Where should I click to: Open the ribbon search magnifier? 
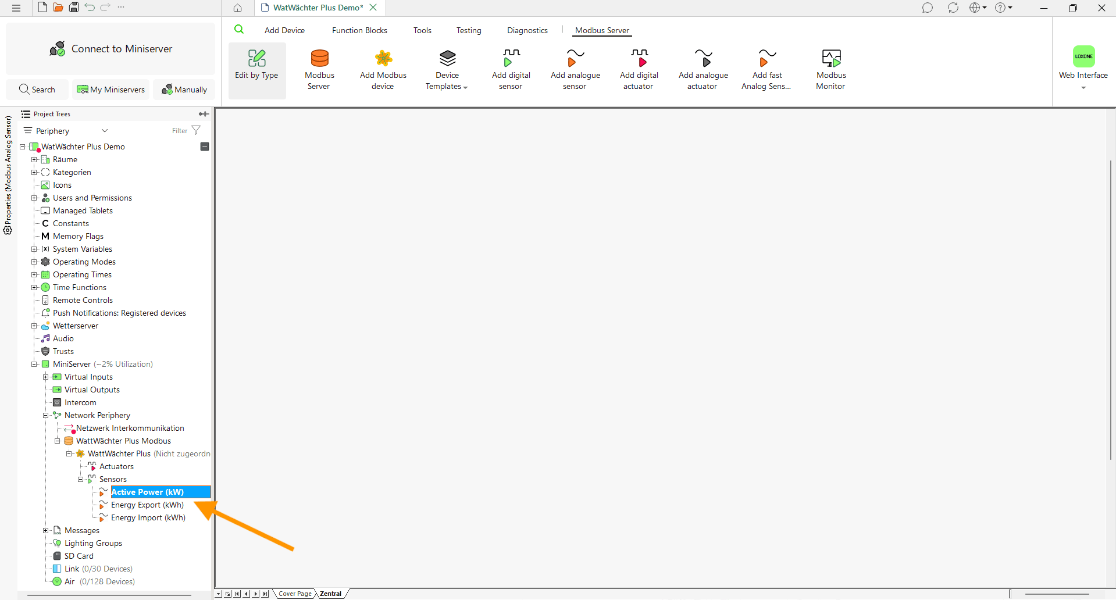tap(239, 30)
